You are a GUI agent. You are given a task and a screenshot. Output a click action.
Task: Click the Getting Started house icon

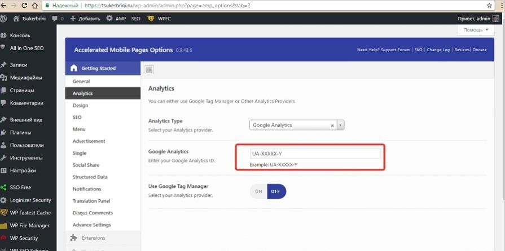[74, 68]
